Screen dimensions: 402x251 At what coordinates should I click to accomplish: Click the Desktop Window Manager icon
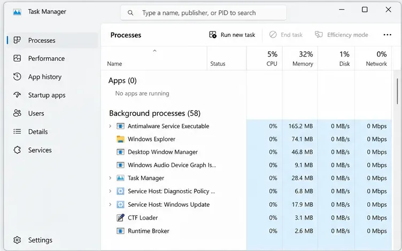120,152
